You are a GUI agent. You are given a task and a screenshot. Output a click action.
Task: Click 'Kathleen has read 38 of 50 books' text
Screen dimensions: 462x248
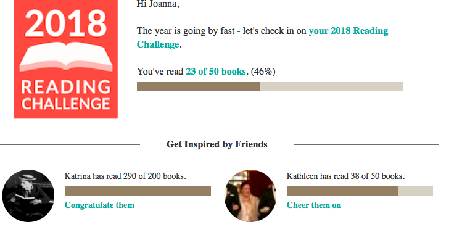[x=345, y=176]
